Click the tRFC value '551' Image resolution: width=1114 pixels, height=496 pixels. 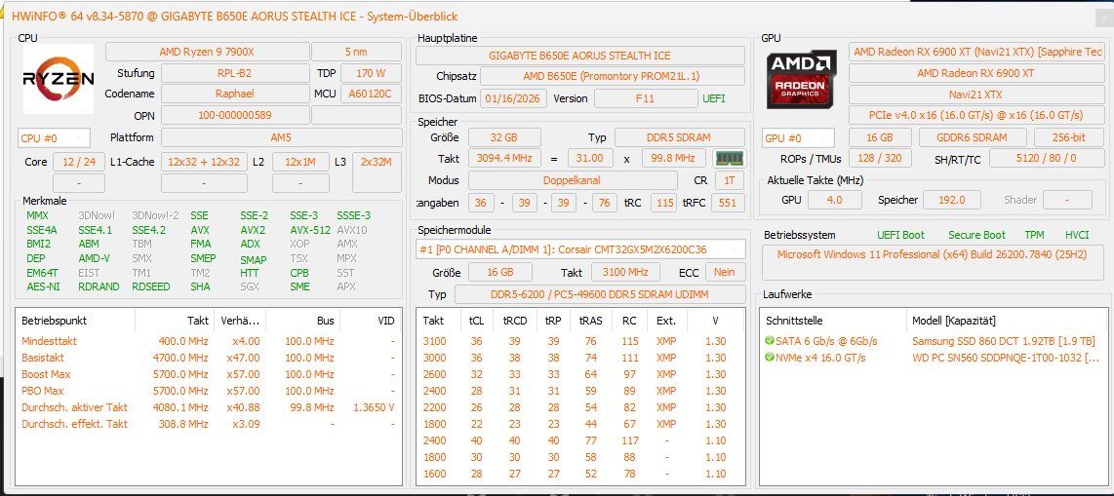click(728, 203)
